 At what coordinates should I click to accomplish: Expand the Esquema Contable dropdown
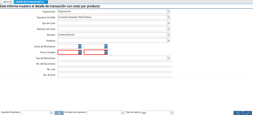pos(168,17)
